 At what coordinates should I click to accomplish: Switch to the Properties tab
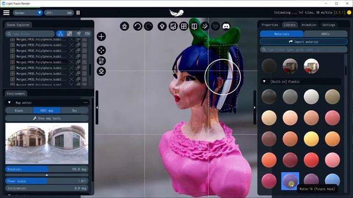point(270,25)
